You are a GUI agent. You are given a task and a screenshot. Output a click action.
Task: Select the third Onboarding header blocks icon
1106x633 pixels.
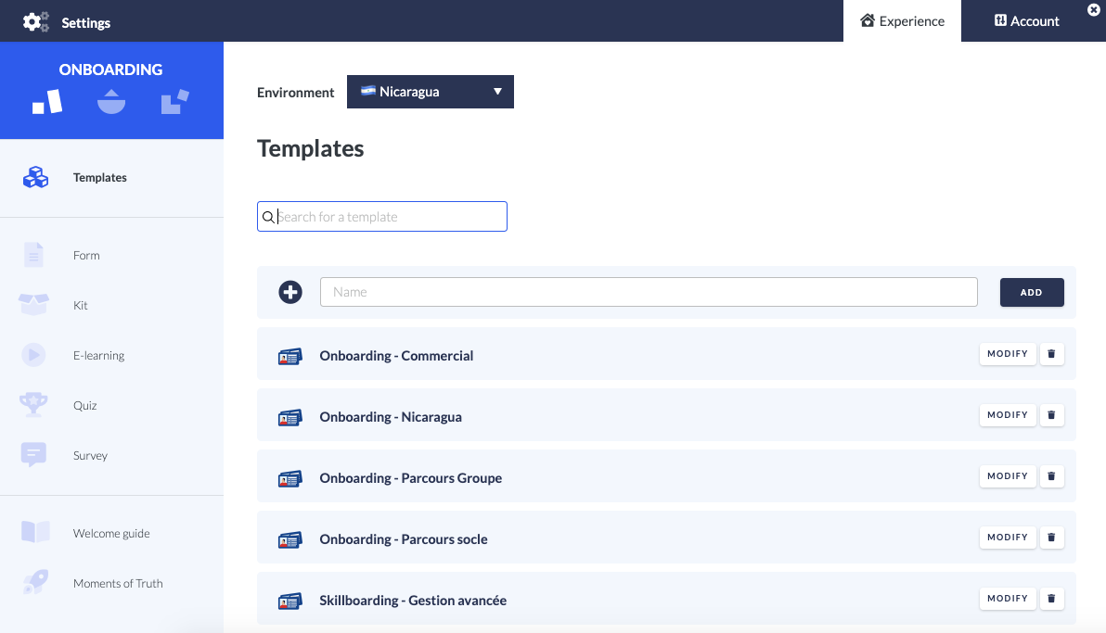tap(175, 102)
